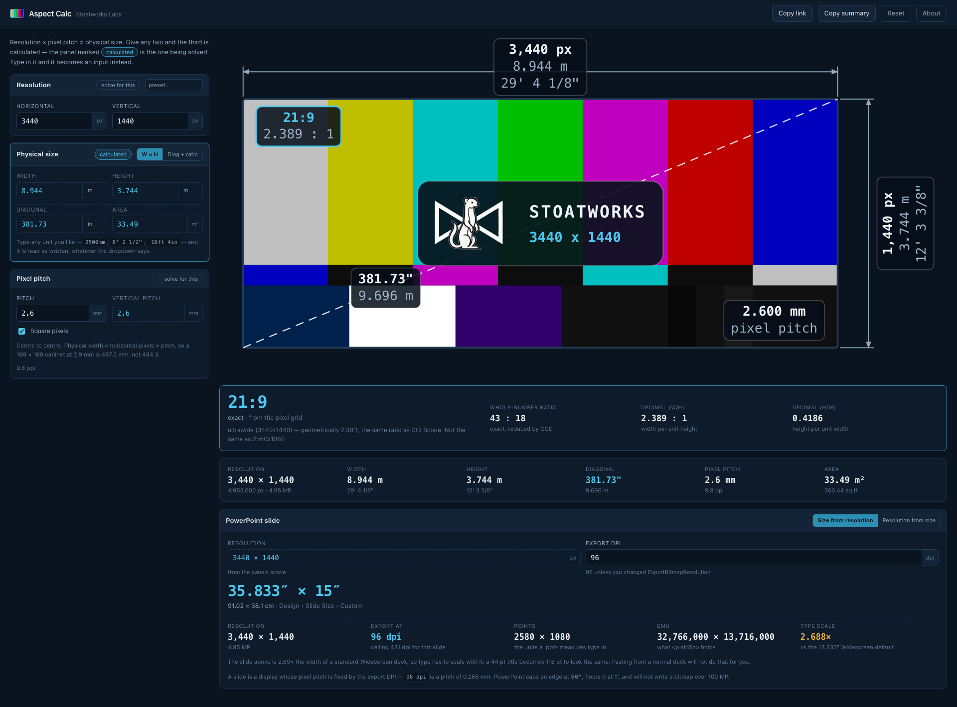This screenshot has height=707, width=957.
Task: Click the Export DPI input field
Action: point(754,558)
